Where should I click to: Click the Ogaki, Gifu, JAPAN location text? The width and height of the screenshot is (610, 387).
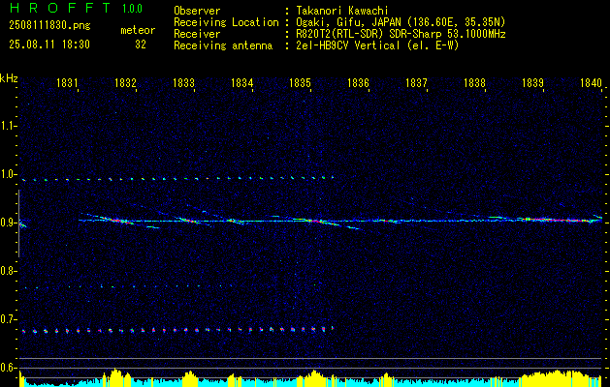pyautogui.click(x=401, y=22)
